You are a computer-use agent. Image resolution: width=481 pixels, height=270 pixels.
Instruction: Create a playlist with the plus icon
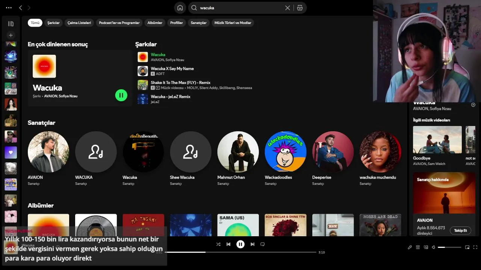coord(11,35)
